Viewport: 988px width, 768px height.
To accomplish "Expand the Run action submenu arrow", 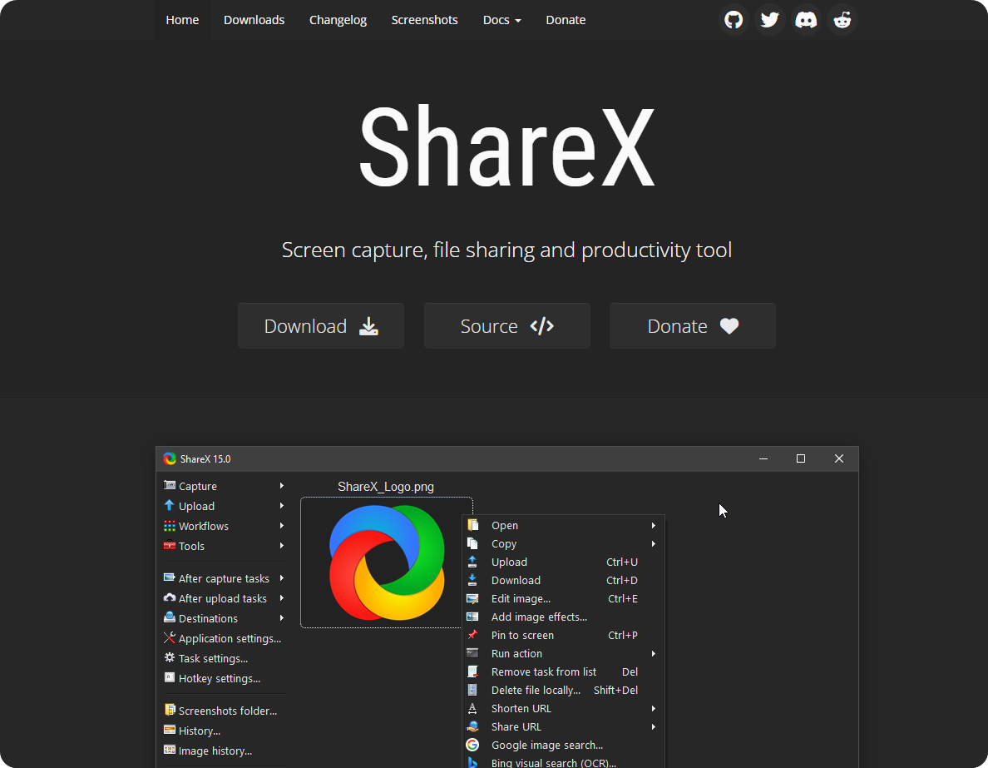I will (654, 654).
